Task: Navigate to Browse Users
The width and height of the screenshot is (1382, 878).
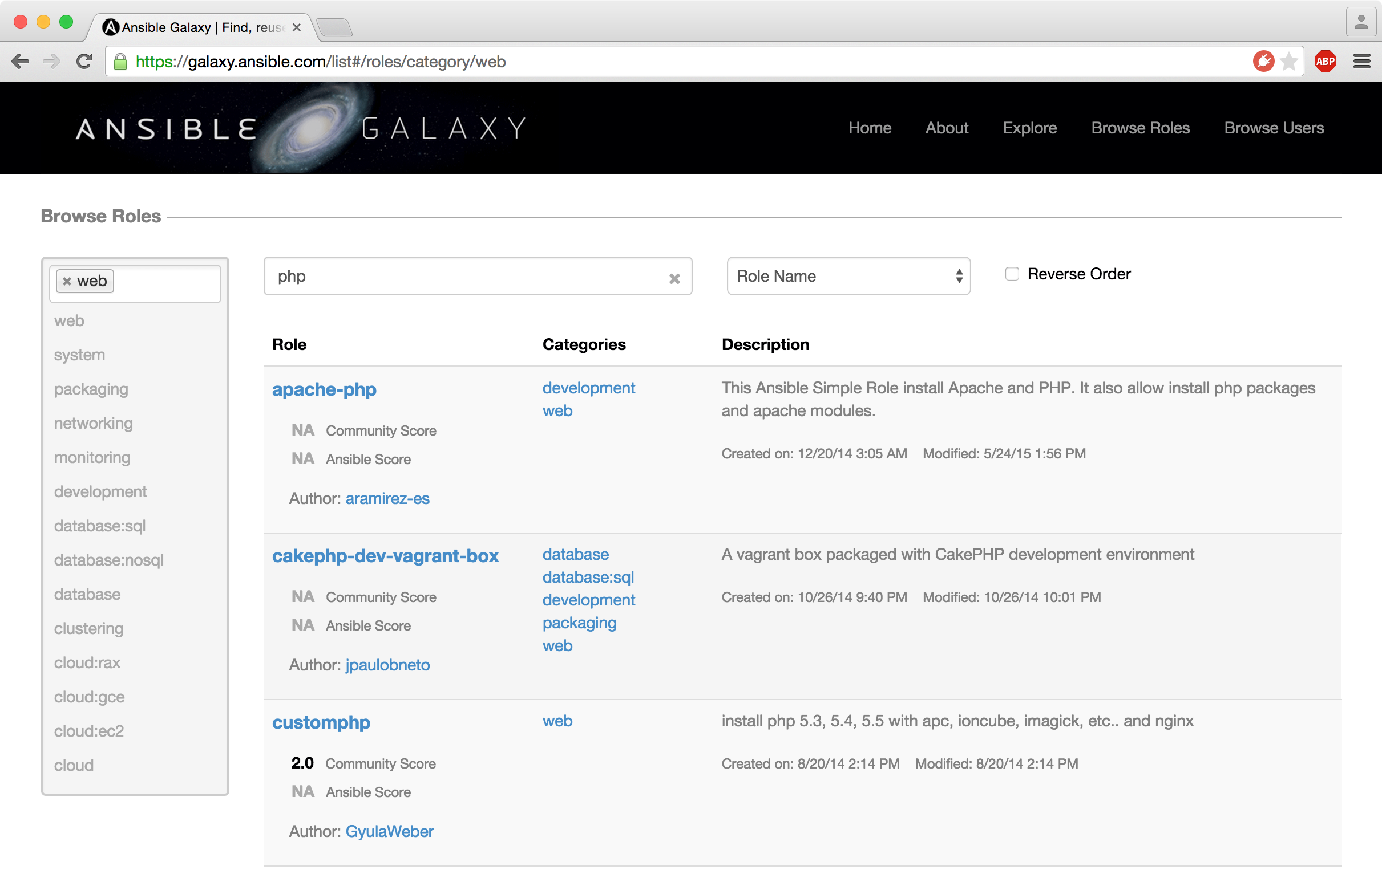Action: pos(1274,128)
